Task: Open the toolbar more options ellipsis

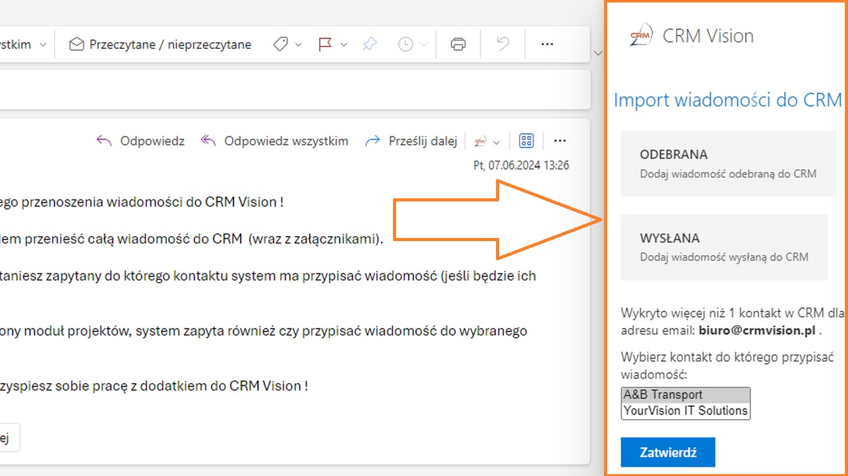Action: (547, 45)
